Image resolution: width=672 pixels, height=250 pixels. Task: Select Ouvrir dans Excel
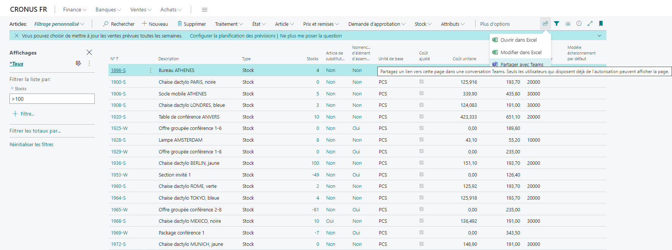point(518,40)
